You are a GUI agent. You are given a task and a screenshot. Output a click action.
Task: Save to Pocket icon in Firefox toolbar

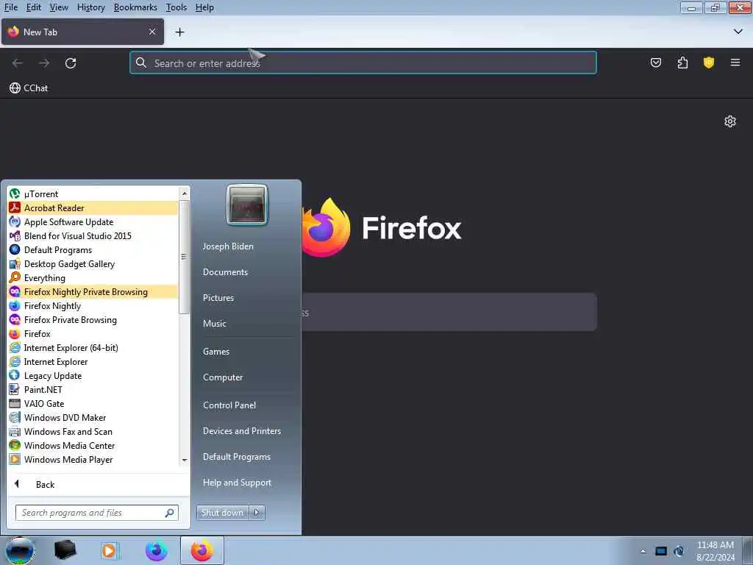pyautogui.click(x=655, y=63)
